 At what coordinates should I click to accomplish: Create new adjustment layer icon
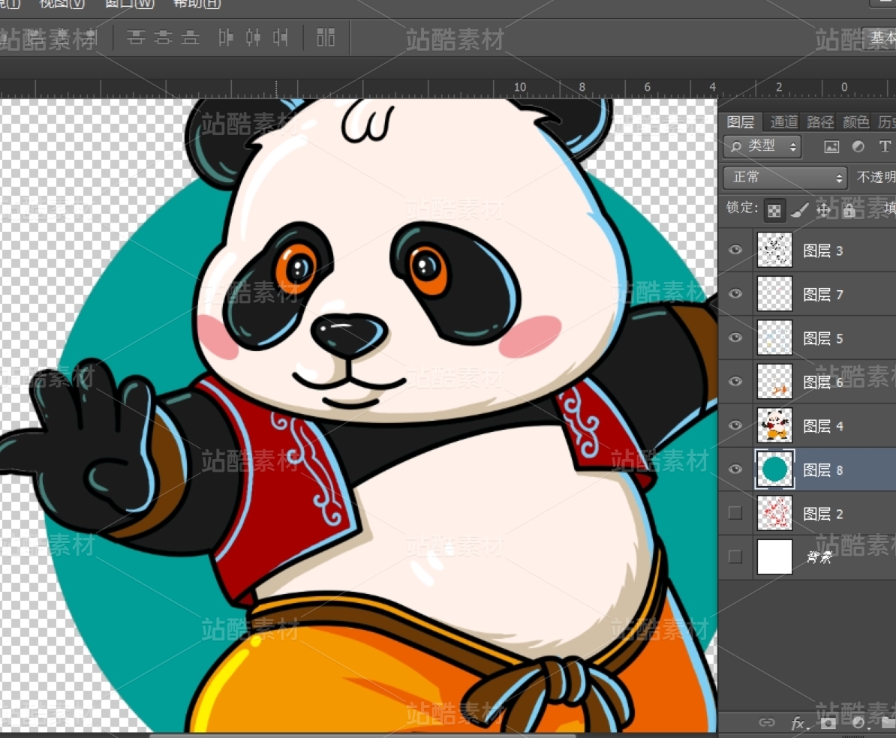pyautogui.click(x=858, y=723)
